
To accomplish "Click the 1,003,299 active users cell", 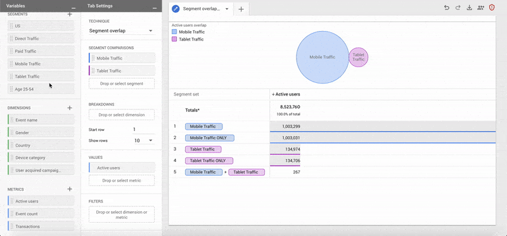I will pyautogui.click(x=291, y=127).
